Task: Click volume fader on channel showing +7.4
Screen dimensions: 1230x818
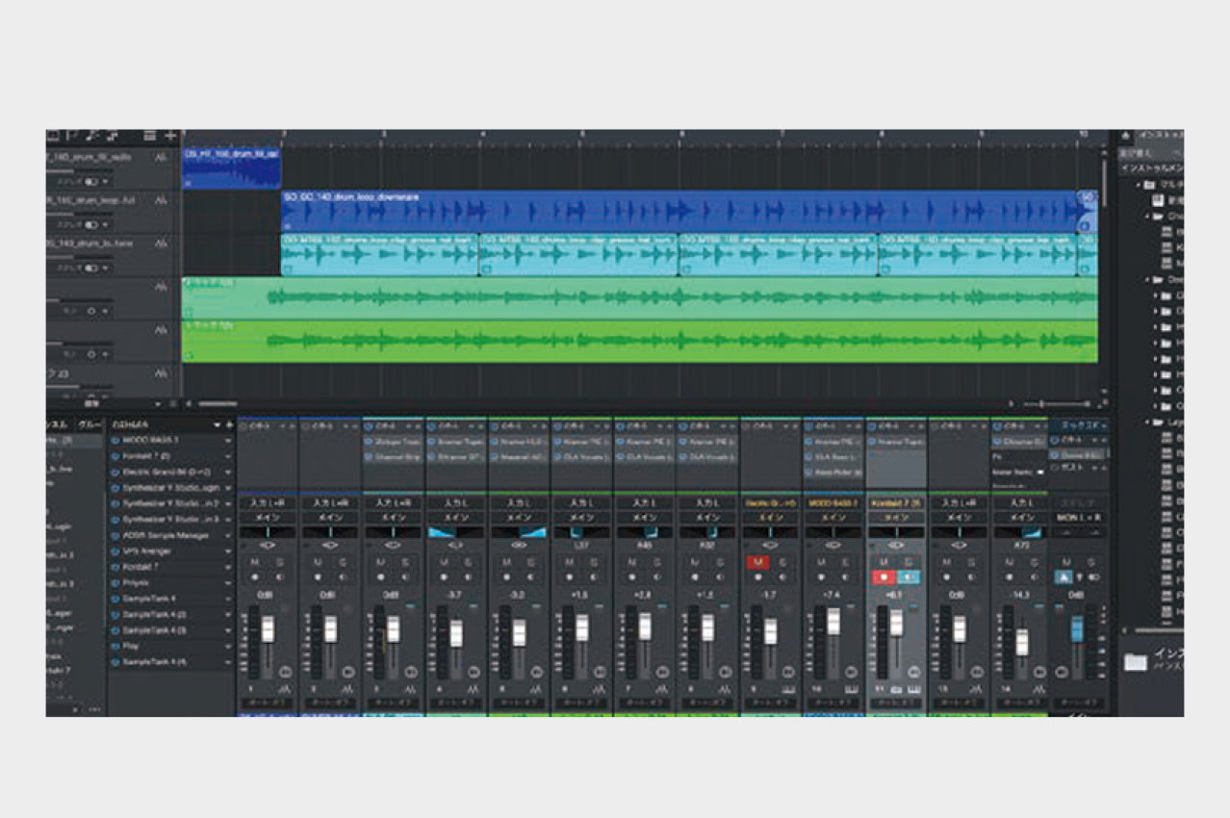Action: pyautogui.click(x=833, y=622)
